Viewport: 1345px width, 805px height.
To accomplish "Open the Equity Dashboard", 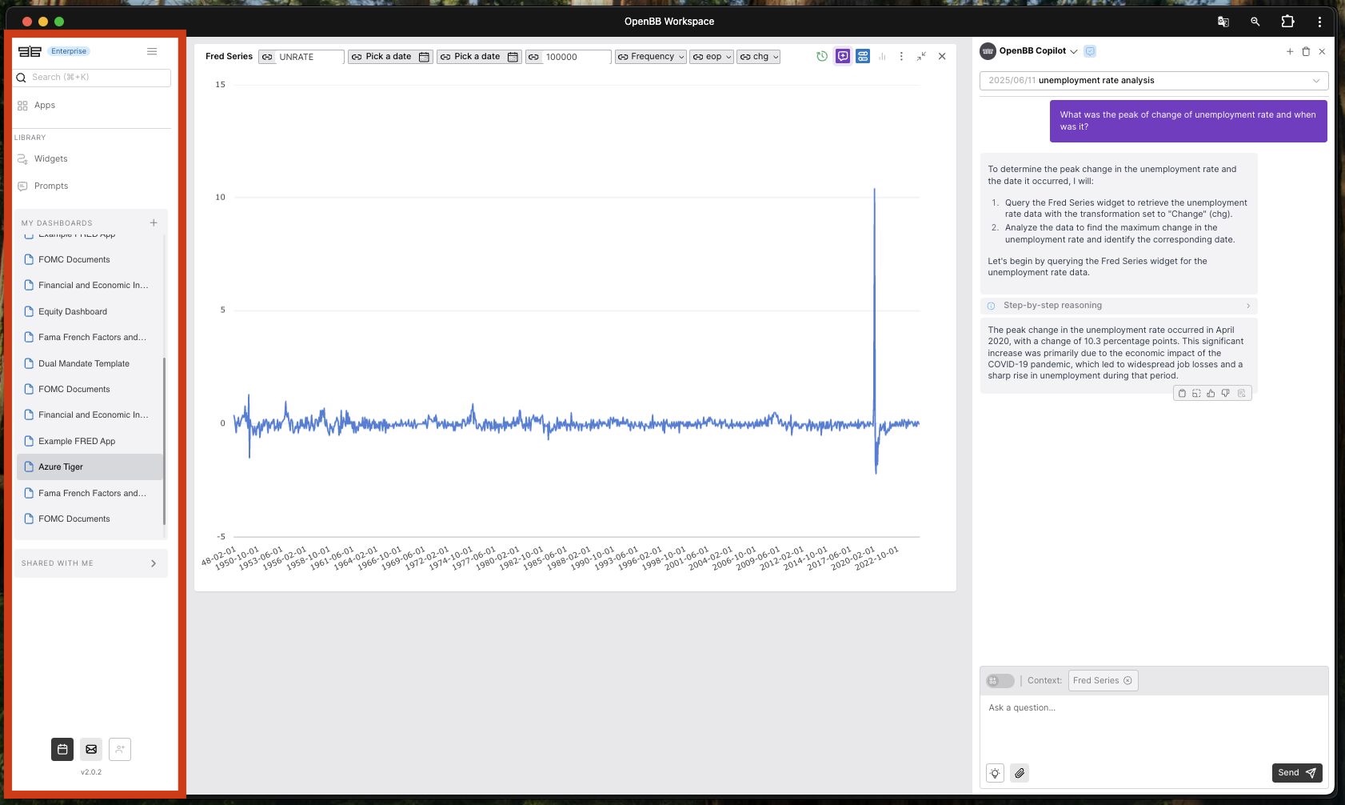I will [x=90, y=311].
